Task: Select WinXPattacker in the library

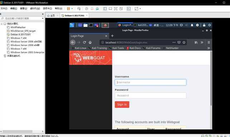Action: (x=18, y=27)
